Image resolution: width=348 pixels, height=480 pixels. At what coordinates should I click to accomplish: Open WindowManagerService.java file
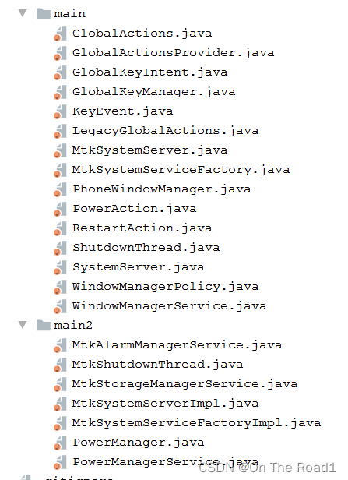(170, 305)
